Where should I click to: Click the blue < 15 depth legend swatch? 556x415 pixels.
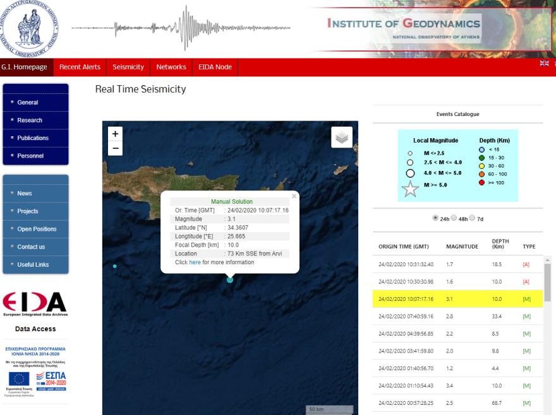[481, 149]
